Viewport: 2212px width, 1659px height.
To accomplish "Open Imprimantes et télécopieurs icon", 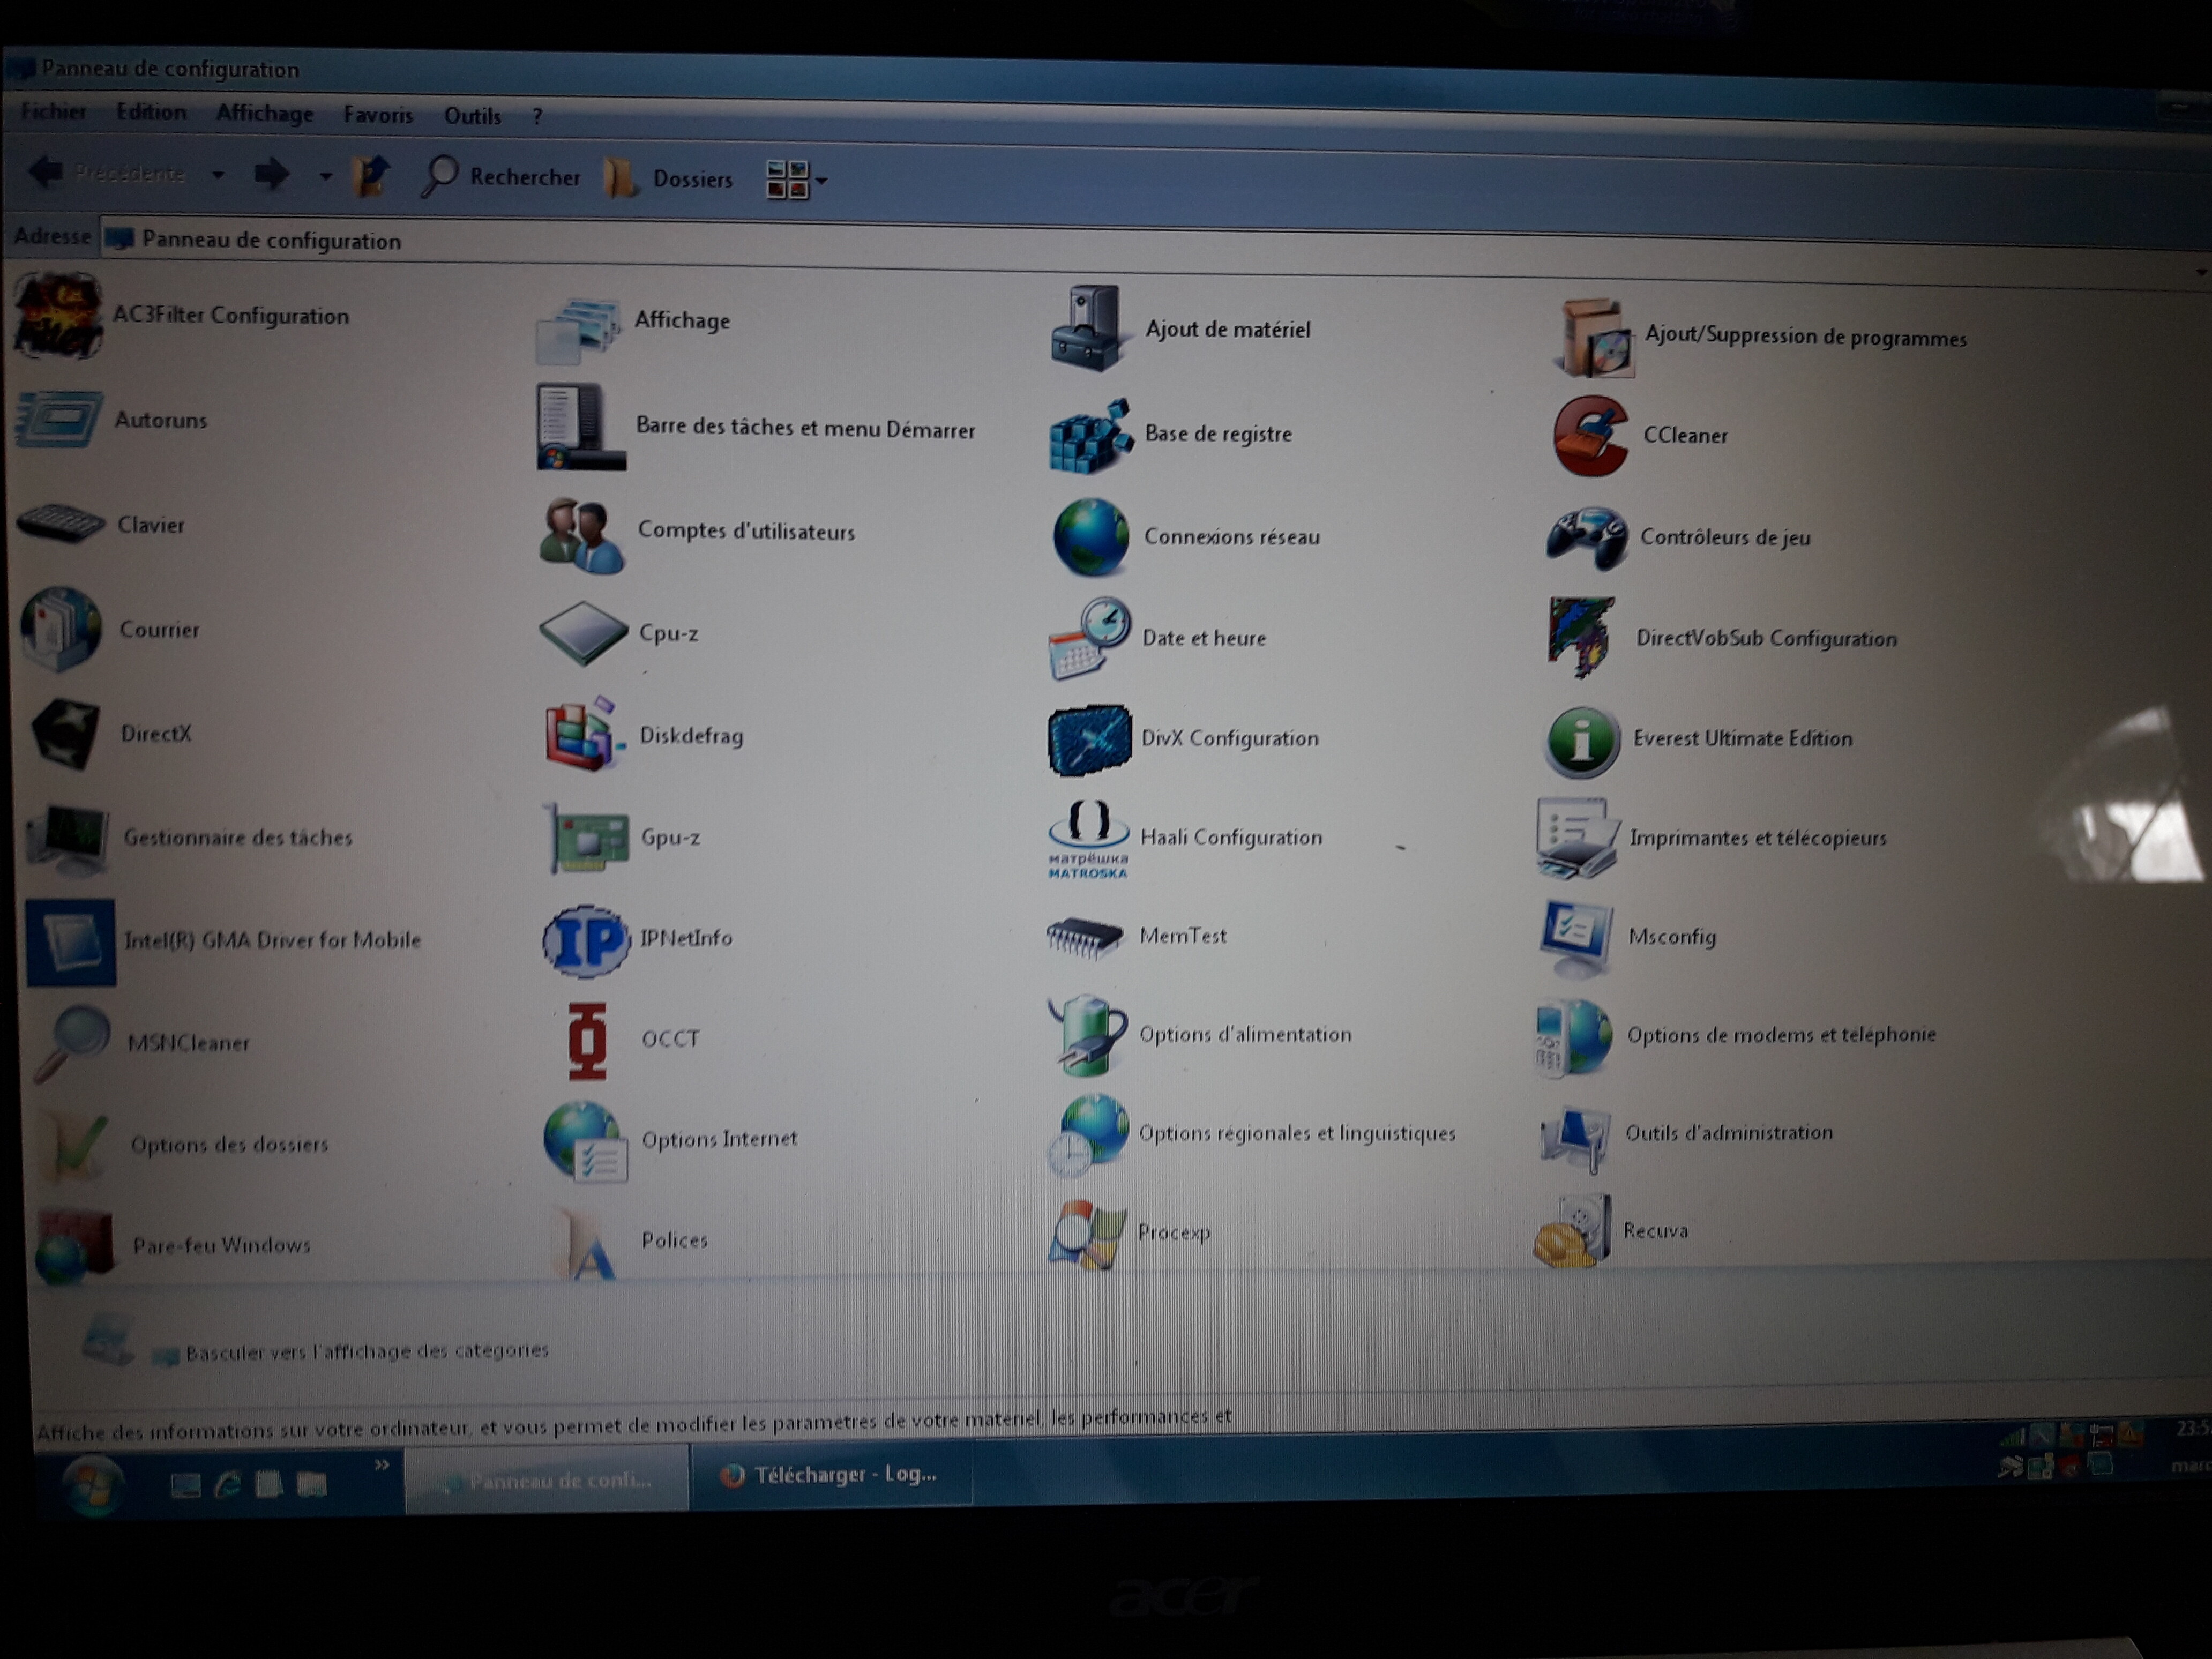I will [x=1578, y=838].
